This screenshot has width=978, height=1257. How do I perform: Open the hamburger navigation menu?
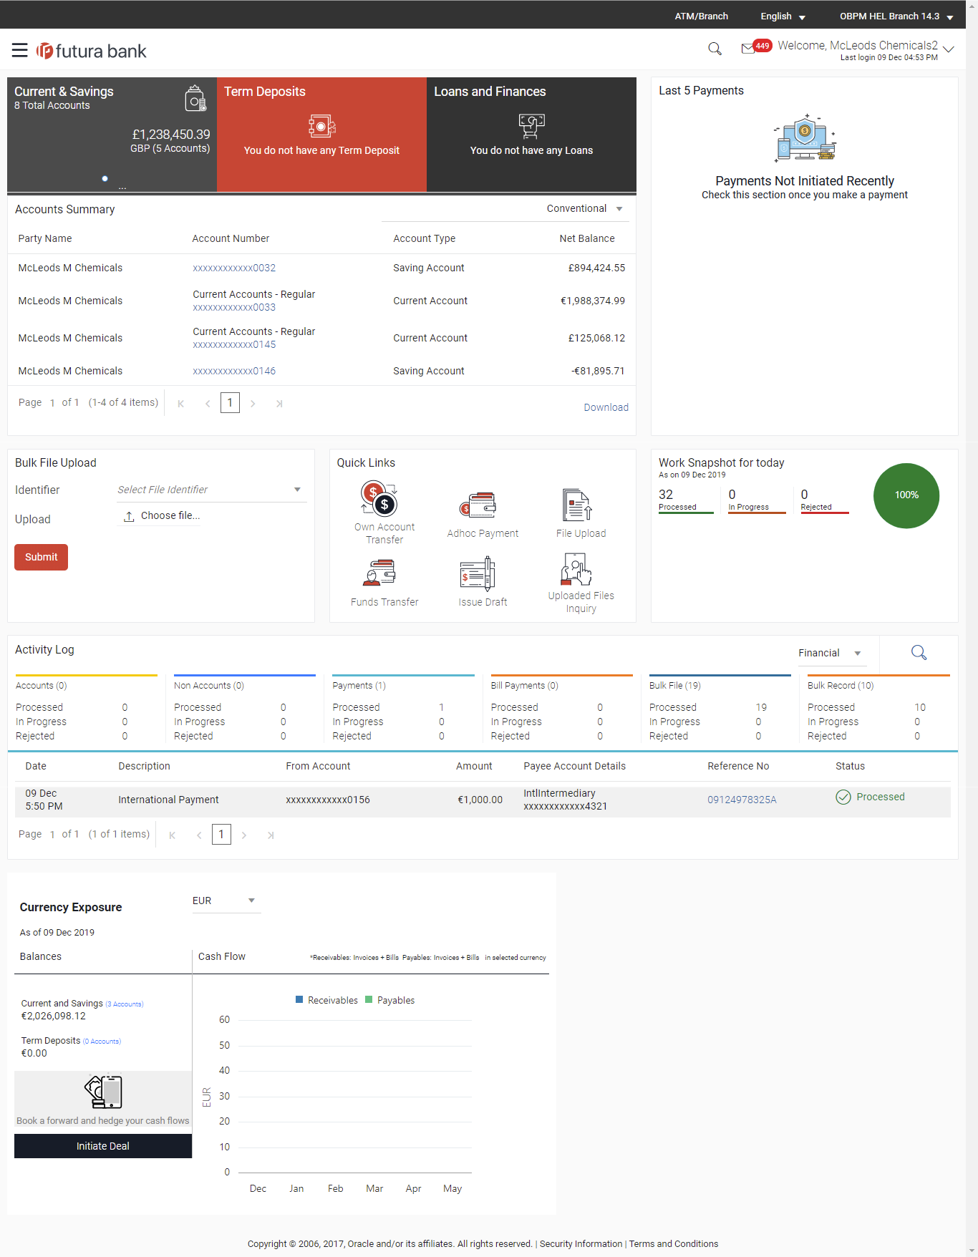[x=19, y=50]
